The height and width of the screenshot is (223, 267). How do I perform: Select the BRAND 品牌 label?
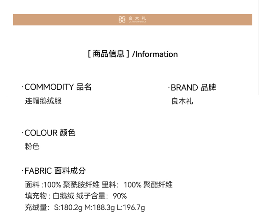193,88
